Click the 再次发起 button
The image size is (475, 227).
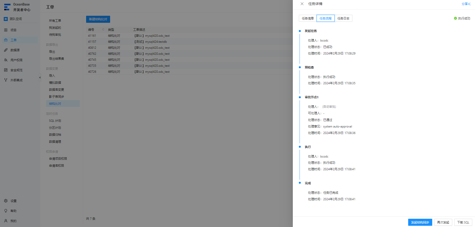click(x=443, y=222)
